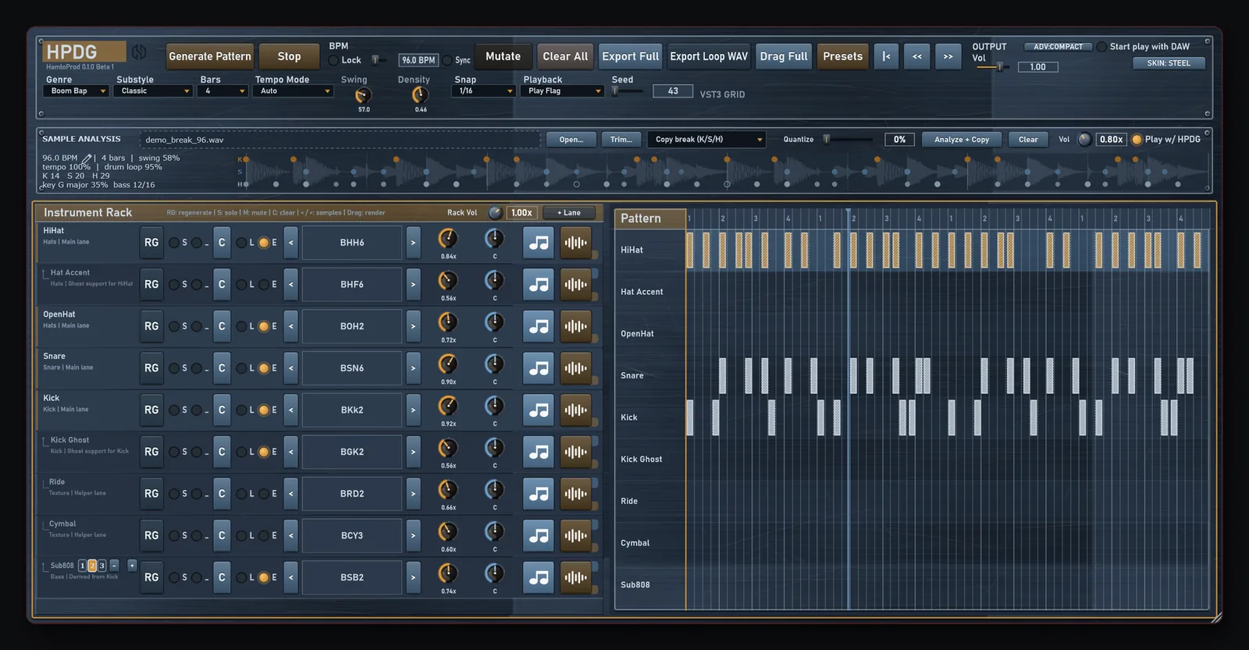Click the Analyze + Copy button
This screenshot has height=650, width=1249.
point(962,140)
